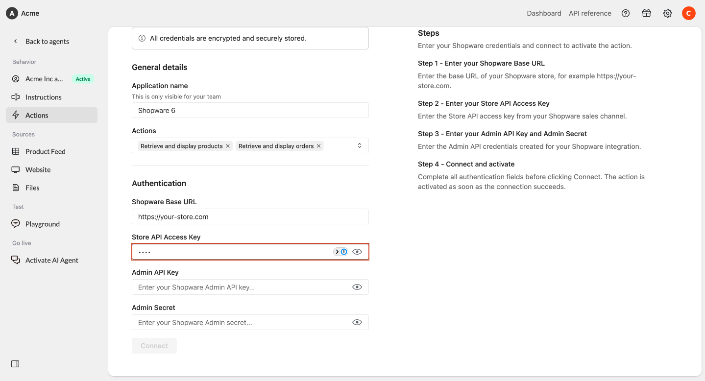
Task: Reveal the Admin API Key value
Action: click(x=357, y=287)
